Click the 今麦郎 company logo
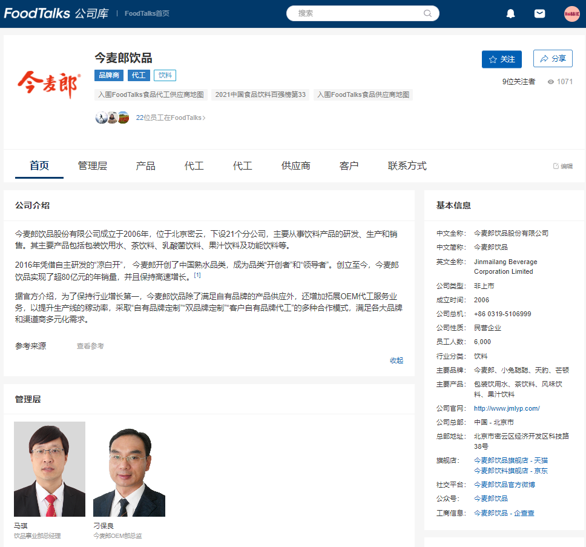This screenshot has height=547, width=586. pyautogui.click(x=48, y=85)
